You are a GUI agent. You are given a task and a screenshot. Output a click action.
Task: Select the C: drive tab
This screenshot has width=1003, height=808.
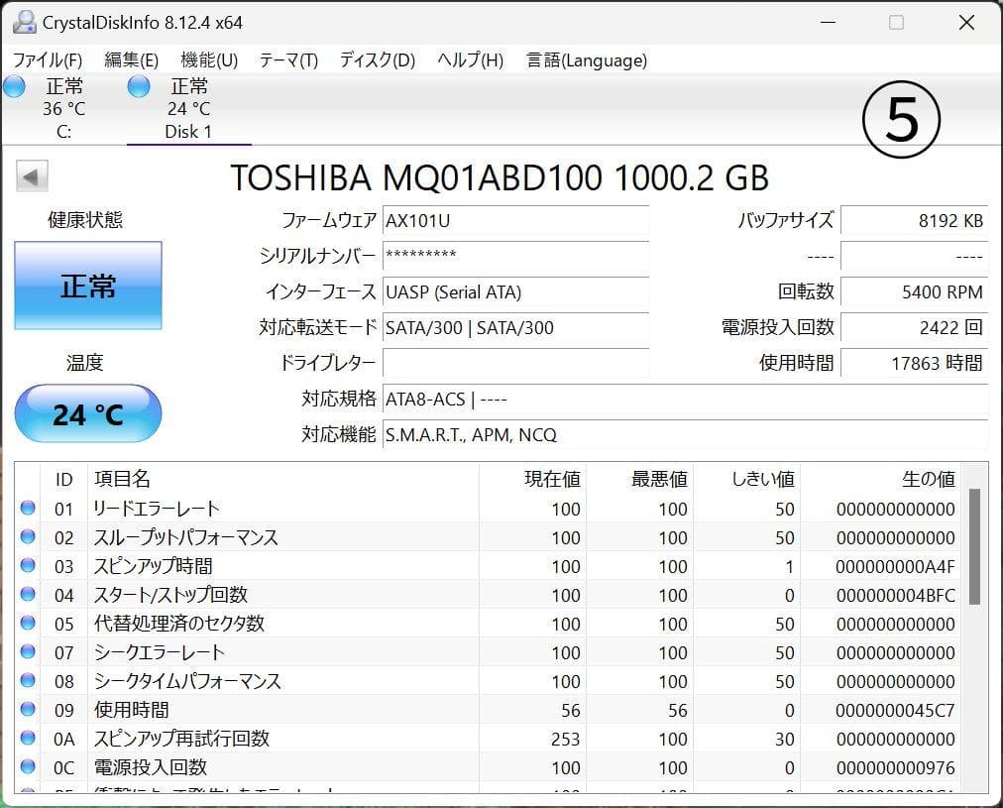[x=63, y=109]
